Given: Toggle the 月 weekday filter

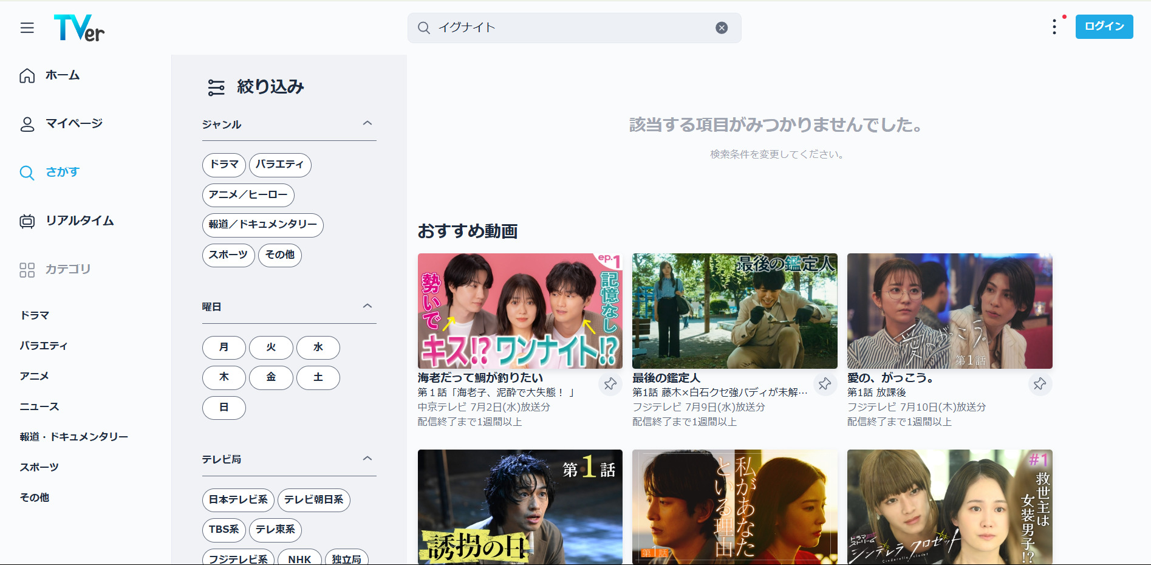Looking at the screenshot, I should coord(224,348).
